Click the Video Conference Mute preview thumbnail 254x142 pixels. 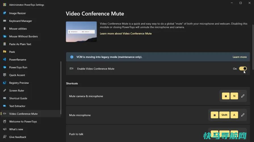[81, 32]
